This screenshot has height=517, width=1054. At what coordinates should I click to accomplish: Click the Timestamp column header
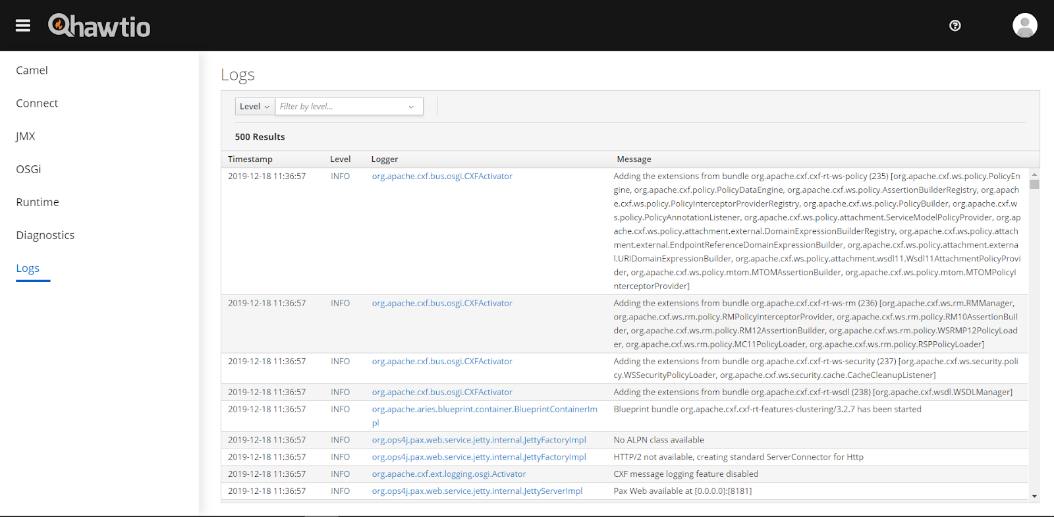click(250, 159)
